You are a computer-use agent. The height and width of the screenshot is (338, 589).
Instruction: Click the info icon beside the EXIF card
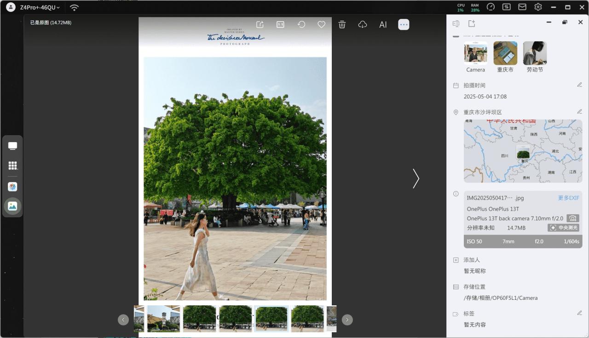(456, 194)
